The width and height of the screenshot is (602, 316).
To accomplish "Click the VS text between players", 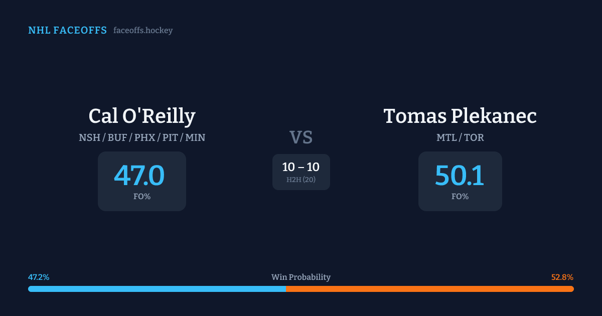I will point(301,137).
